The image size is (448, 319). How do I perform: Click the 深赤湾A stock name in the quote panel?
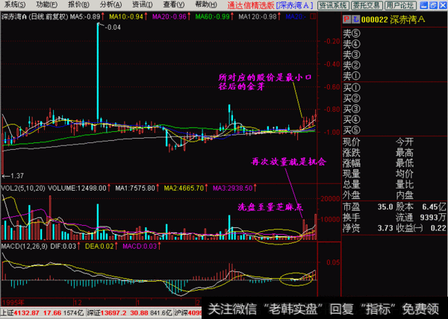click(x=410, y=16)
